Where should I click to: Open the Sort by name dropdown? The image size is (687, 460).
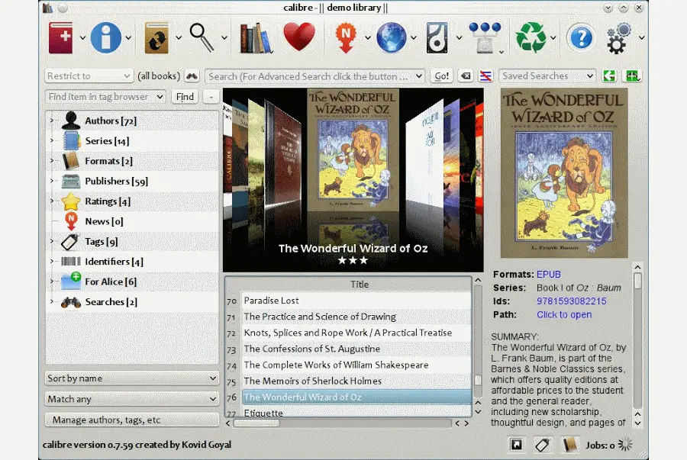point(132,378)
